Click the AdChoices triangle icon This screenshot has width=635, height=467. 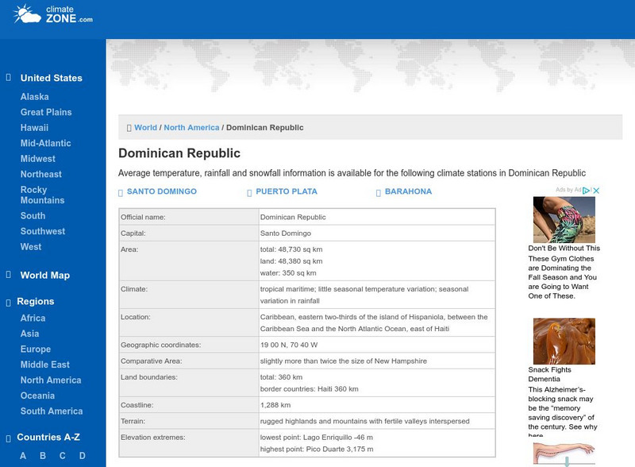[587, 191]
